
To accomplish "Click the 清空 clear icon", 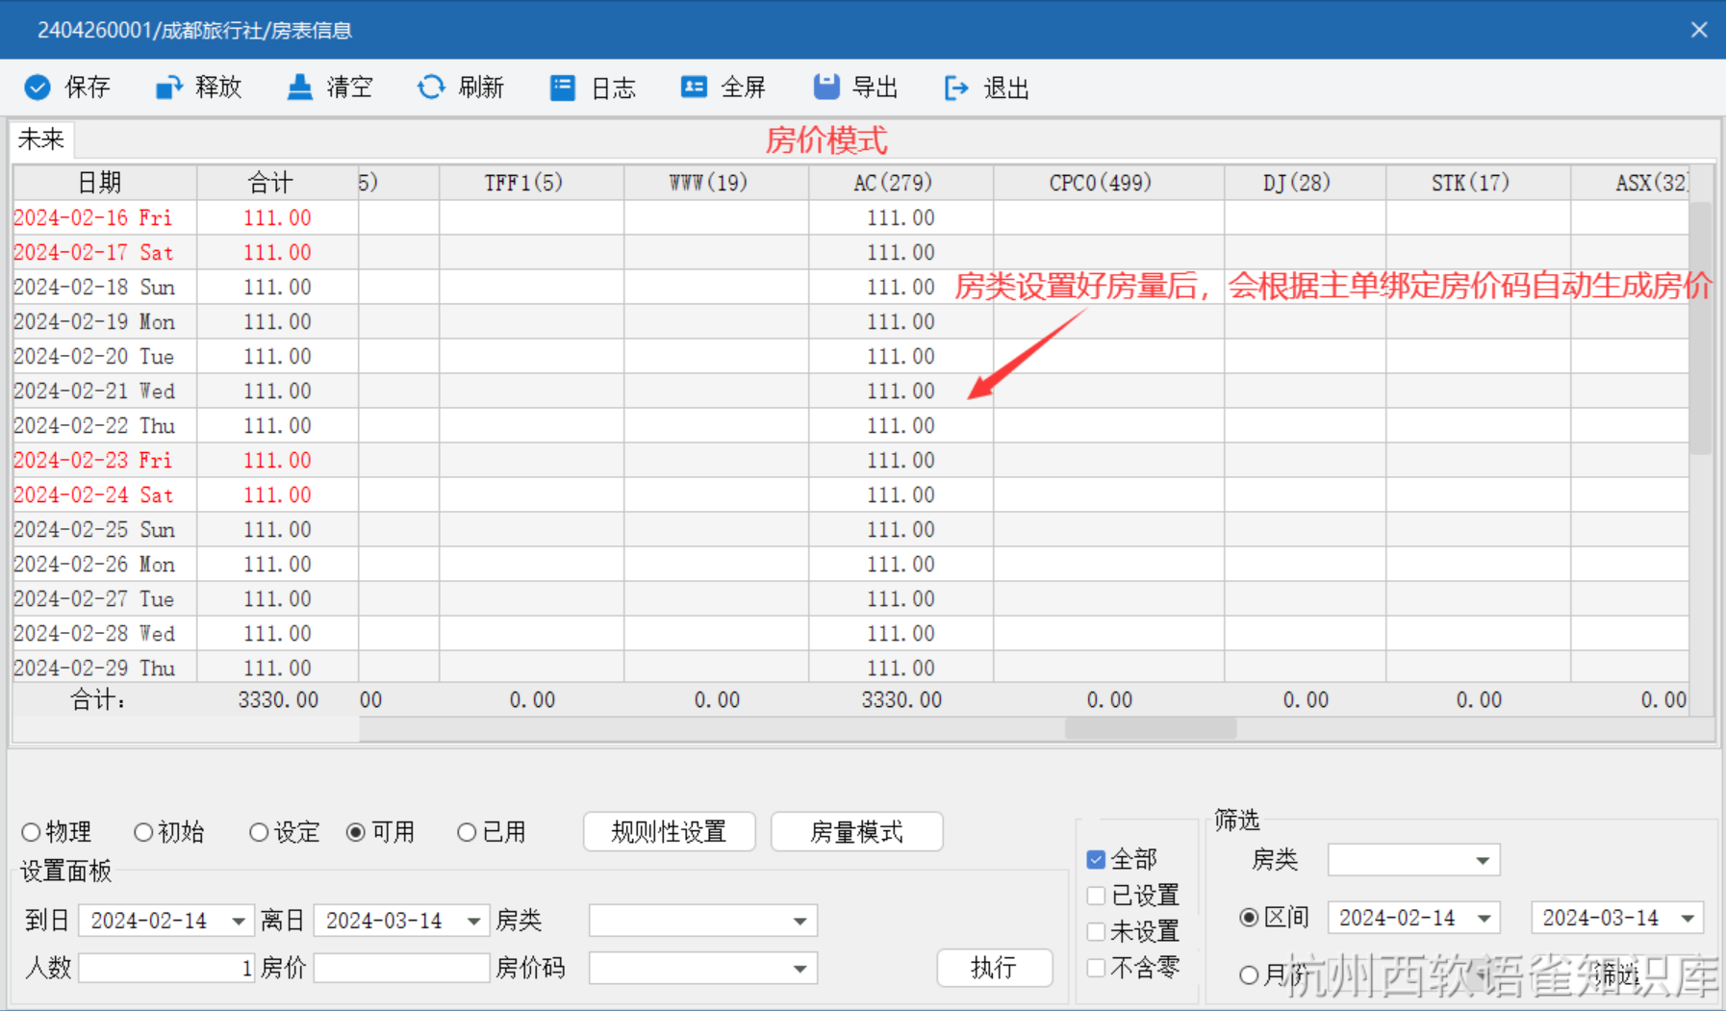I will [x=300, y=88].
